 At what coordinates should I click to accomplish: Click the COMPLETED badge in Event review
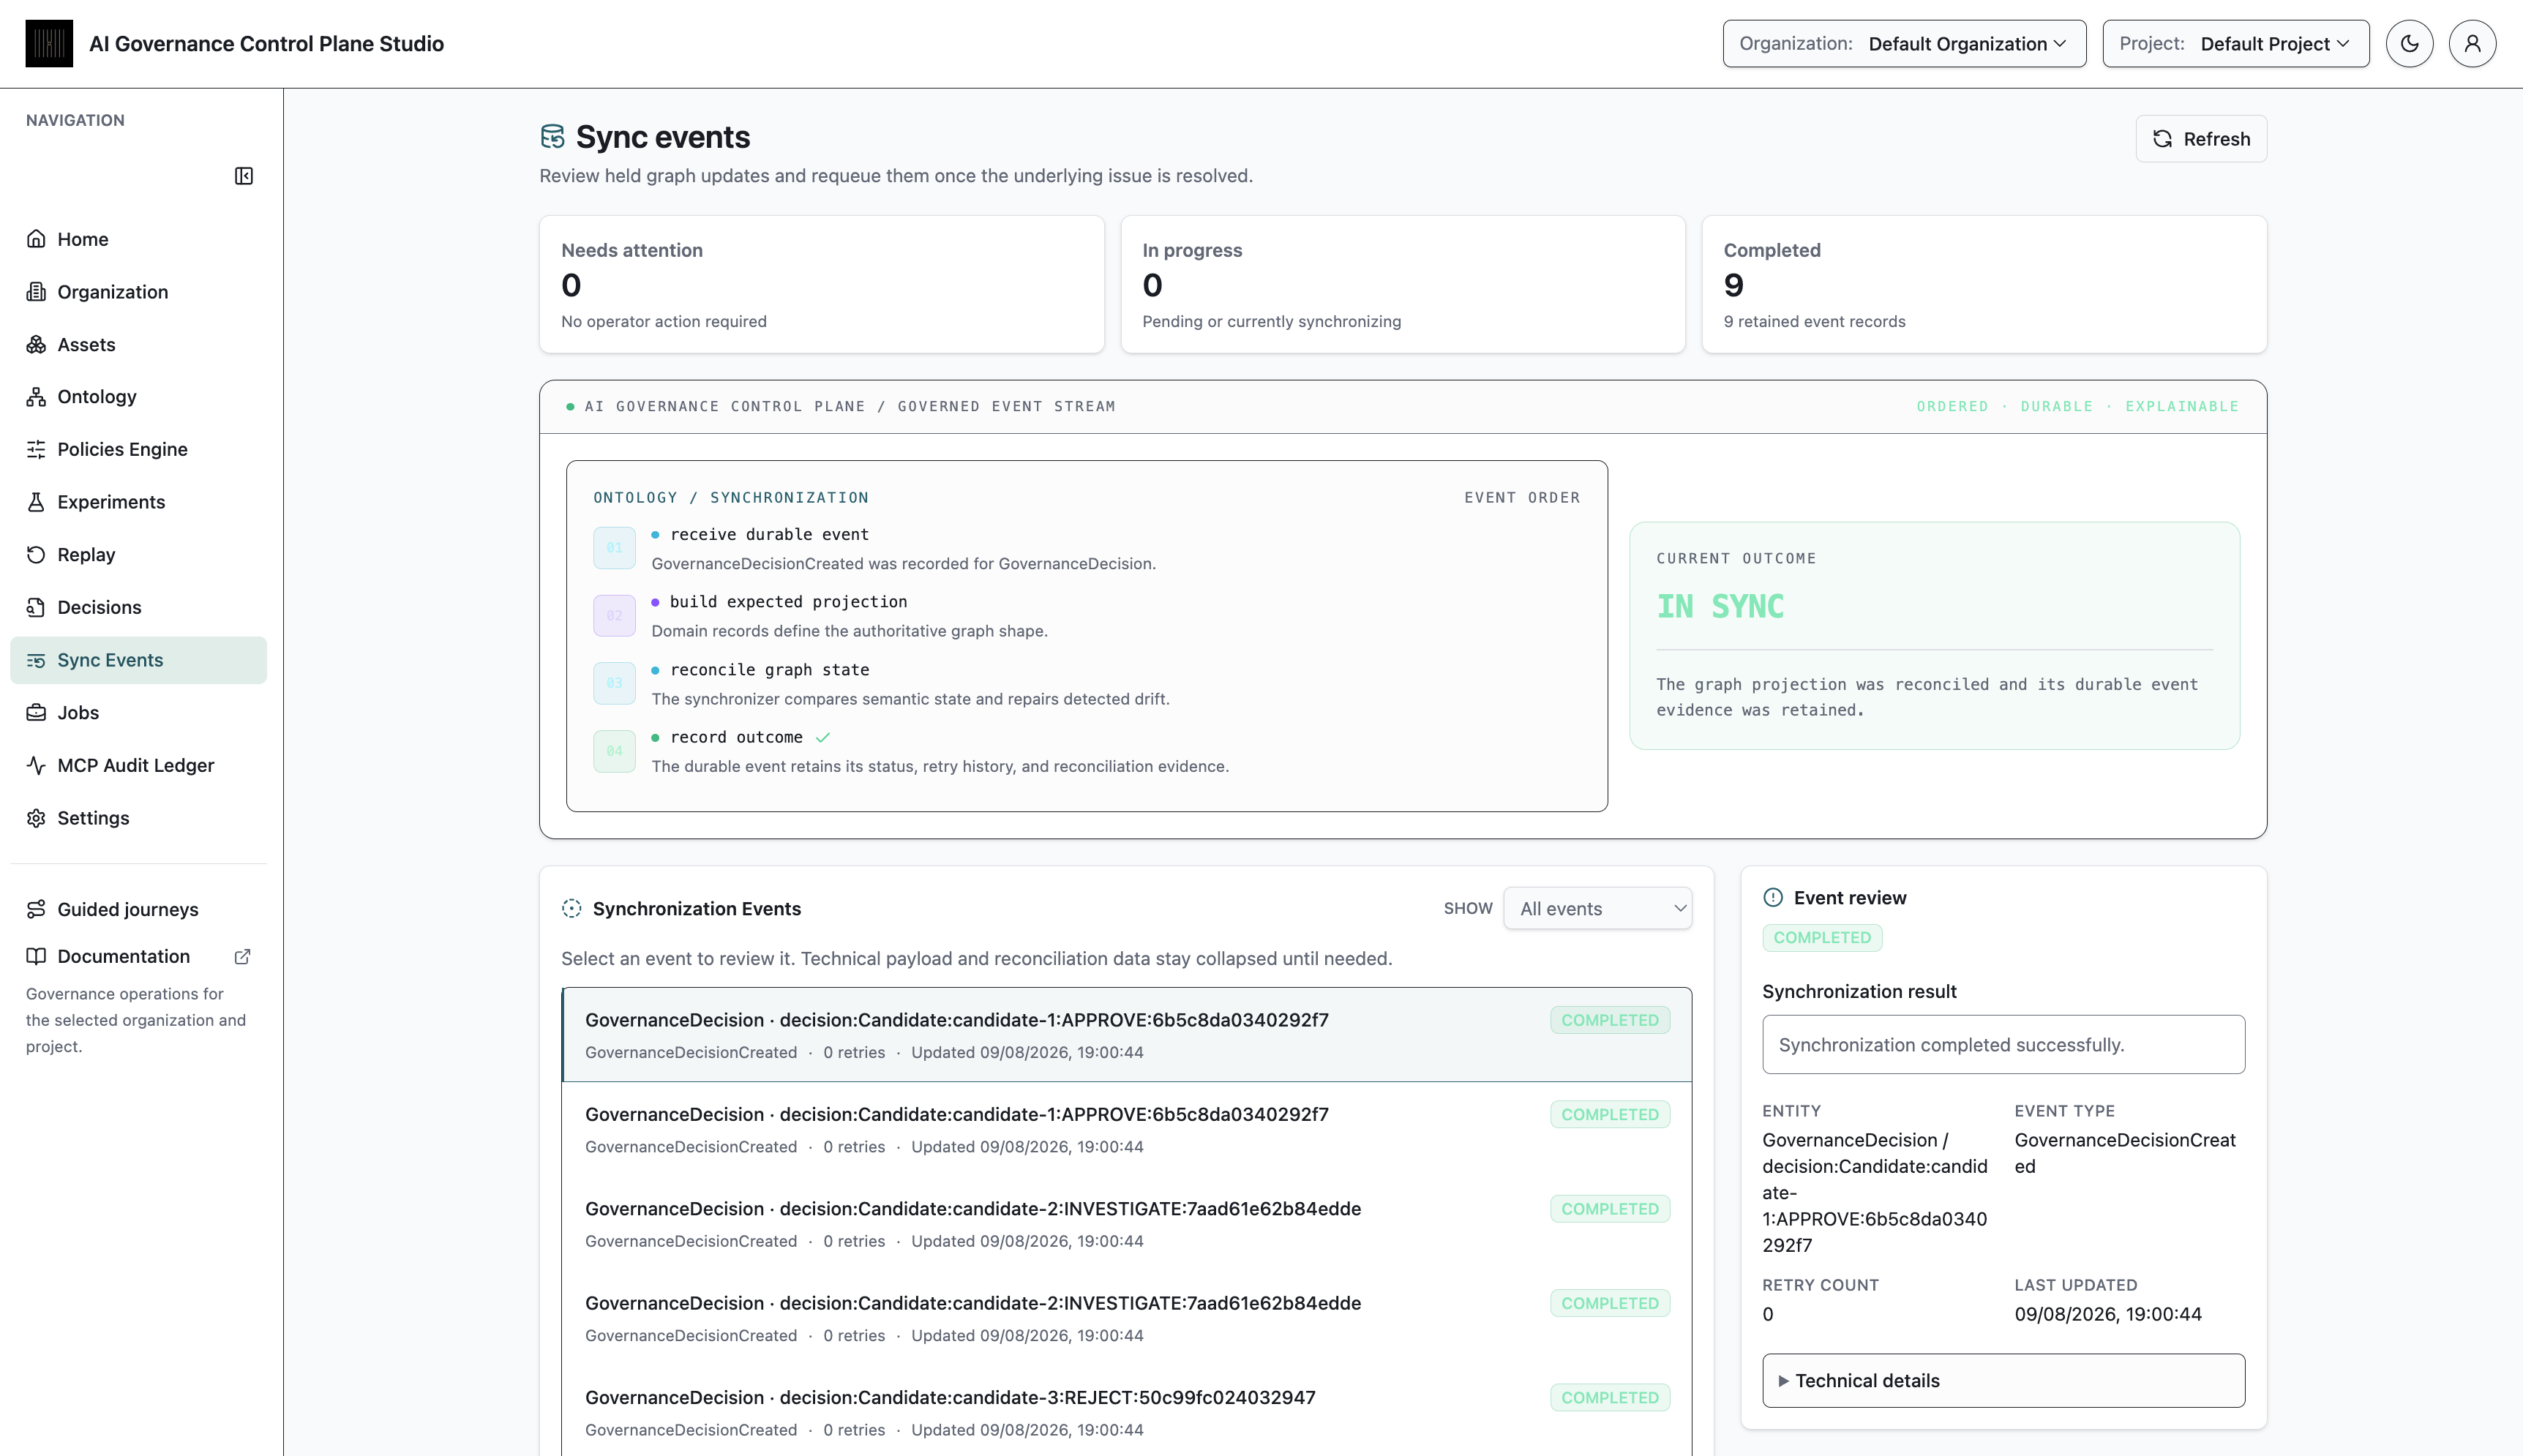coord(1822,937)
